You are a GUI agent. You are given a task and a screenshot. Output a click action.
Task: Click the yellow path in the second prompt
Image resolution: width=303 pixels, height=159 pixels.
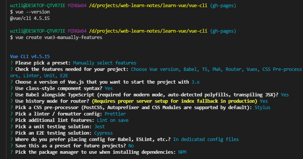[x=148, y=31]
